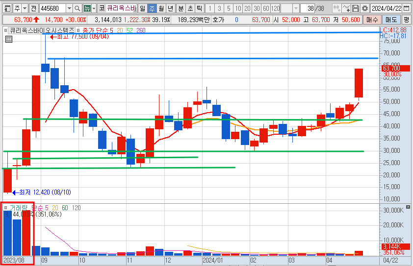Select weekly 주 chart period
Screen dimensions: 413x266
152,9
